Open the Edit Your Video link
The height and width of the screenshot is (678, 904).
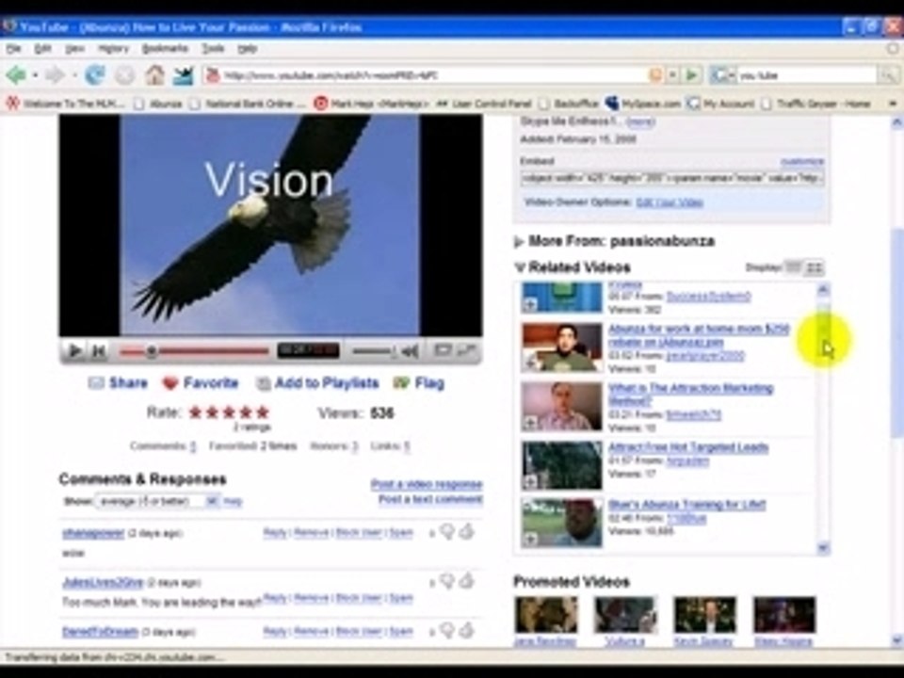(x=670, y=202)
